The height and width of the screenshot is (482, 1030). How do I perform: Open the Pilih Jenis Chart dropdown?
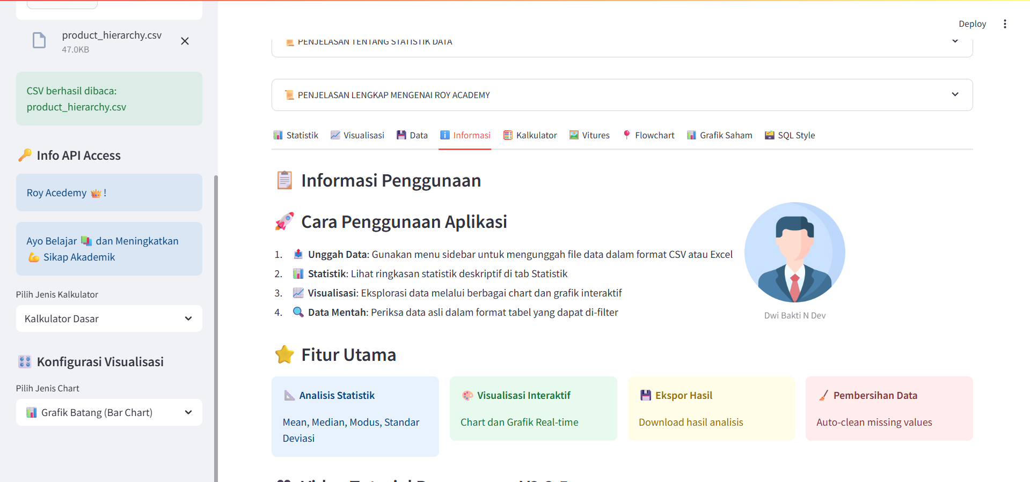click(x=109, y=412)
